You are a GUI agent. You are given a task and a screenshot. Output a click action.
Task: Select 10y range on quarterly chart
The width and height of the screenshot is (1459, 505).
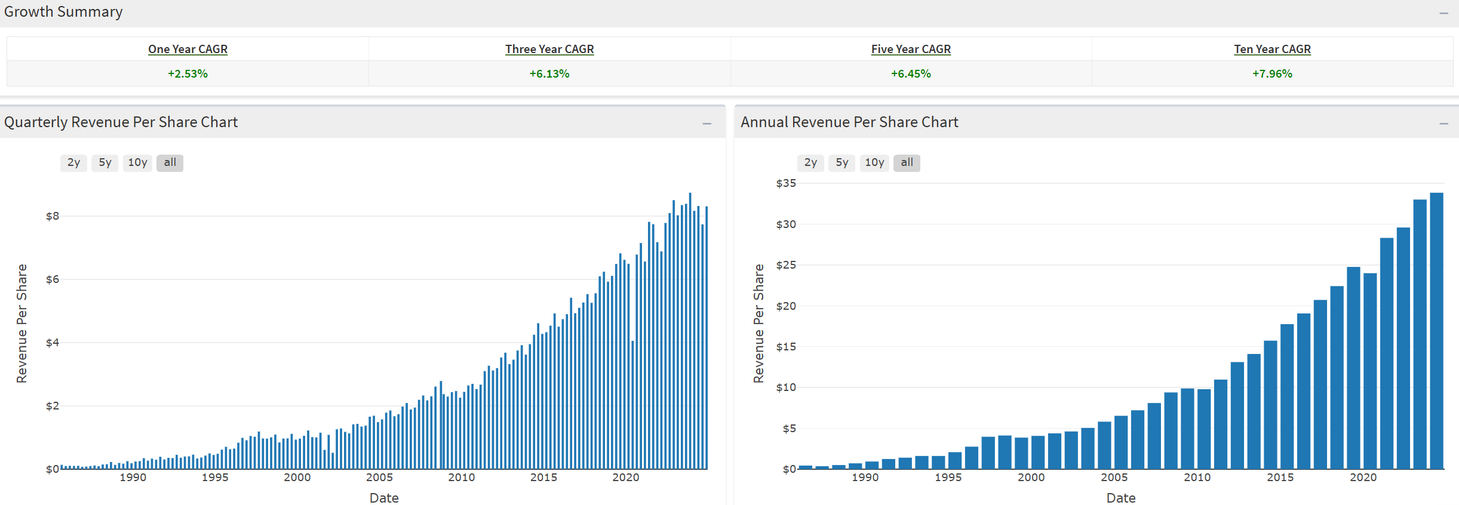pyautogui.click(x=137, y=162)
